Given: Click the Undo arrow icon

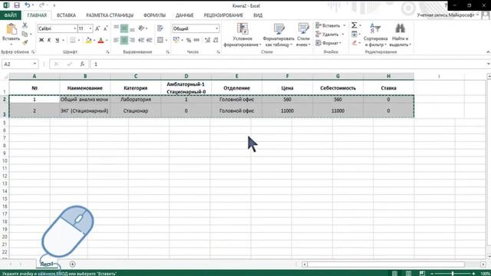Looking at the screenshot, I should [x=28, y=5].
